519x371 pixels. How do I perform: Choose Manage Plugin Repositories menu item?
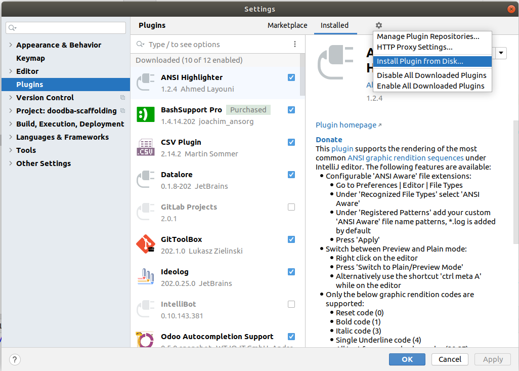coord(433,36)
